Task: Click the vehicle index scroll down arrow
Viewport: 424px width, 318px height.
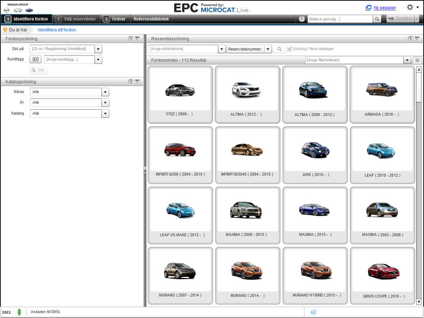Action: (419, 301)
